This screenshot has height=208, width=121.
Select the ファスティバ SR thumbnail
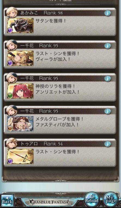point(20,124)
